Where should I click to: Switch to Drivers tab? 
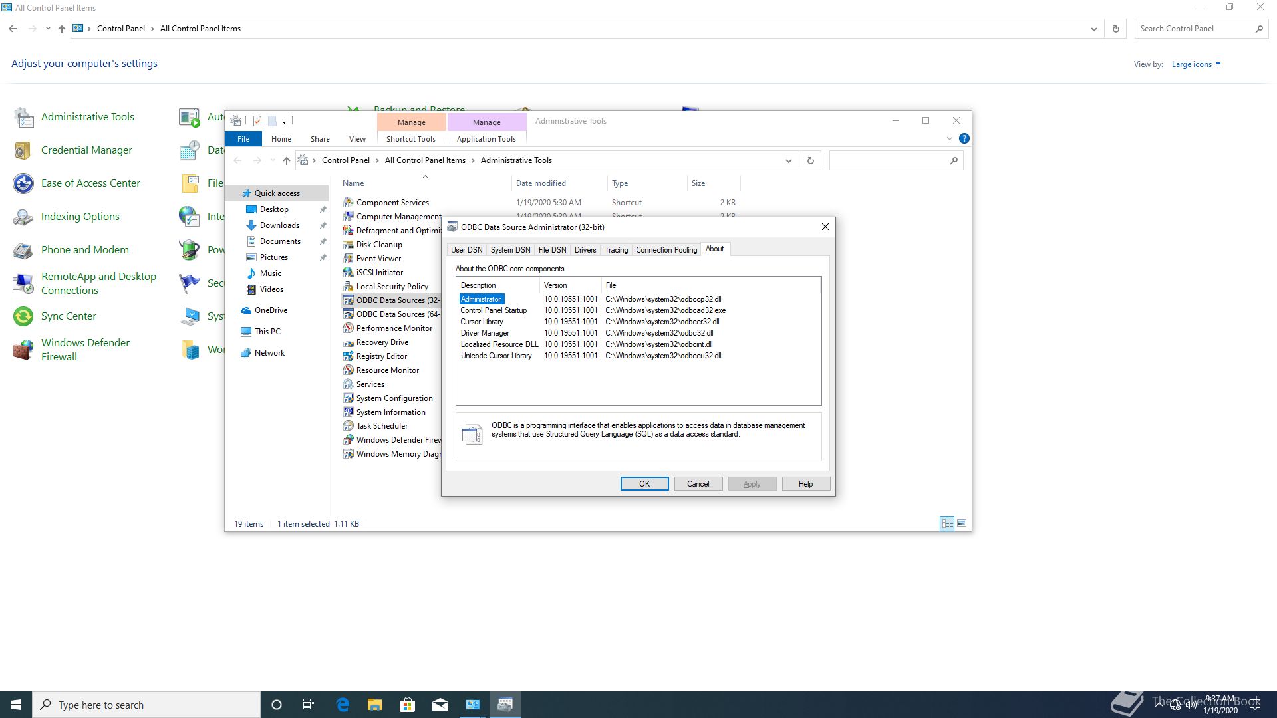(x=585, y=250)
